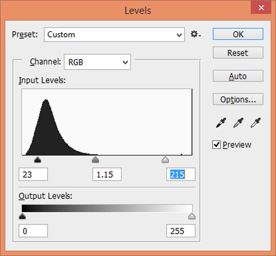The image size is (276, 256).
Task: Open the preset options gear menu
Action: point(196,35)
